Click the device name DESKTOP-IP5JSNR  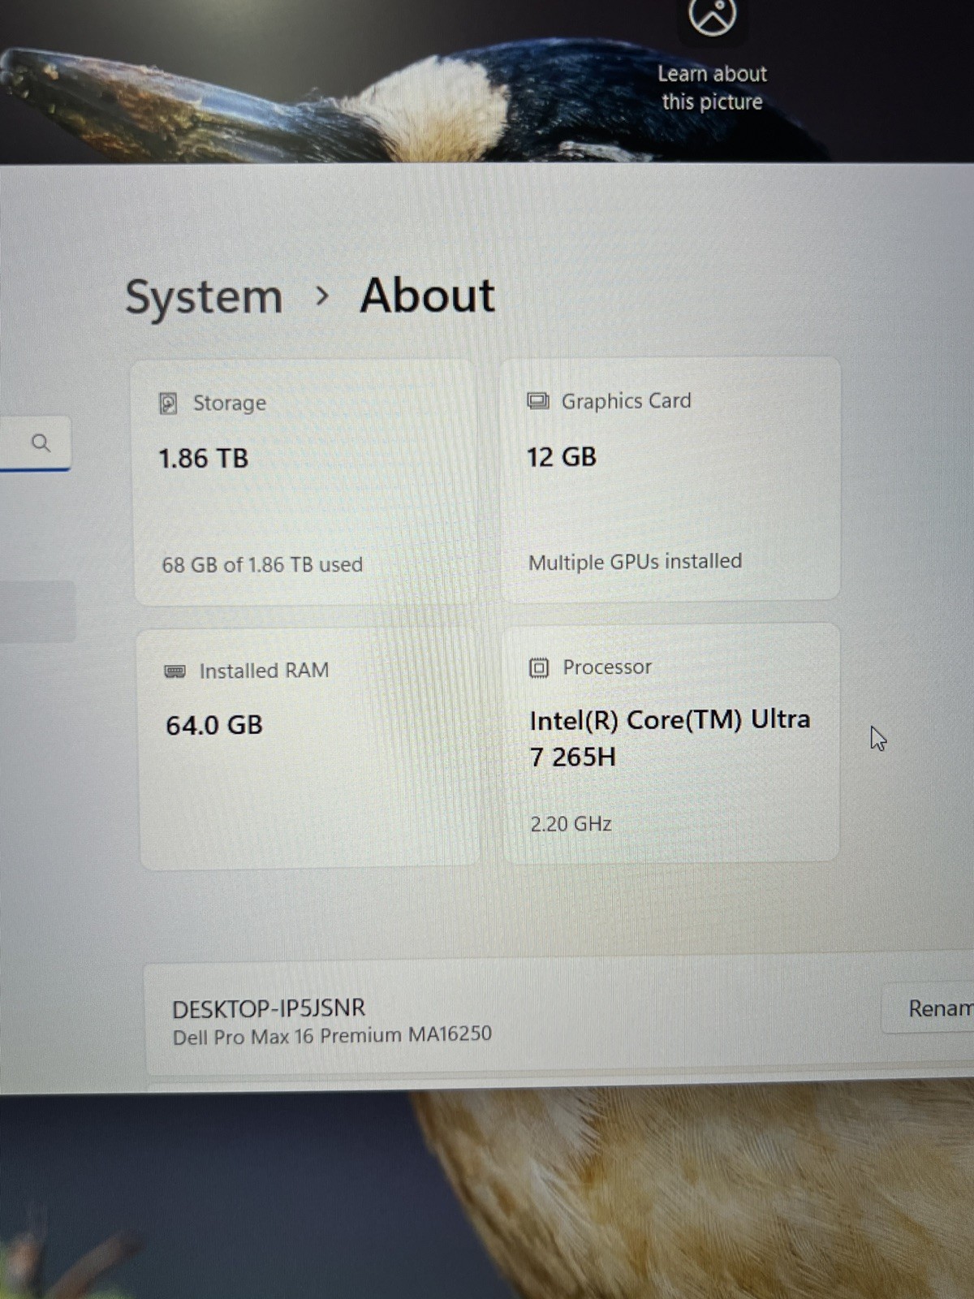(269, 1008)
